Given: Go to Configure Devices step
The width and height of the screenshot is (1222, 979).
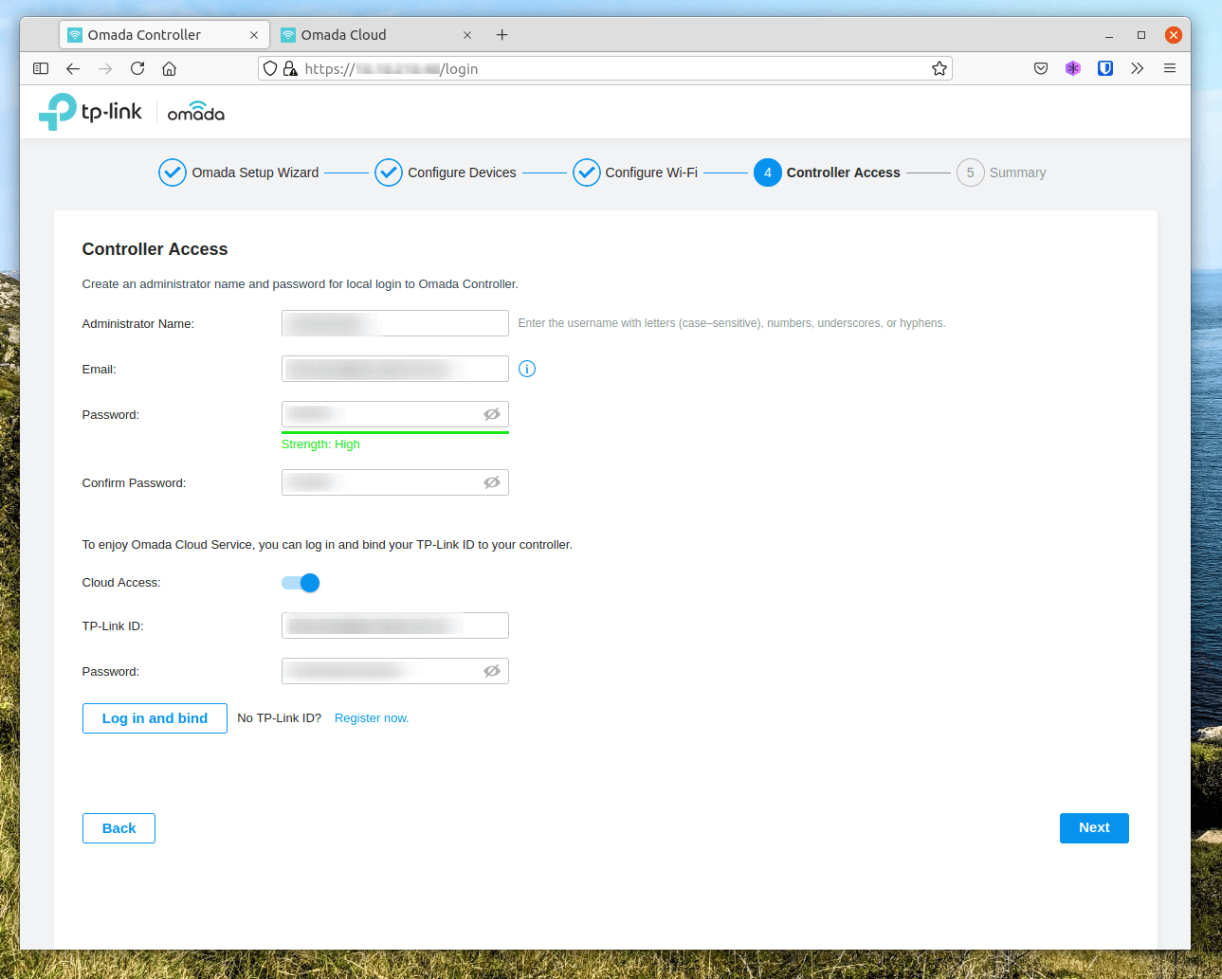Looking at the screenshot, I should pyautogui.click(x=446, y=172).
